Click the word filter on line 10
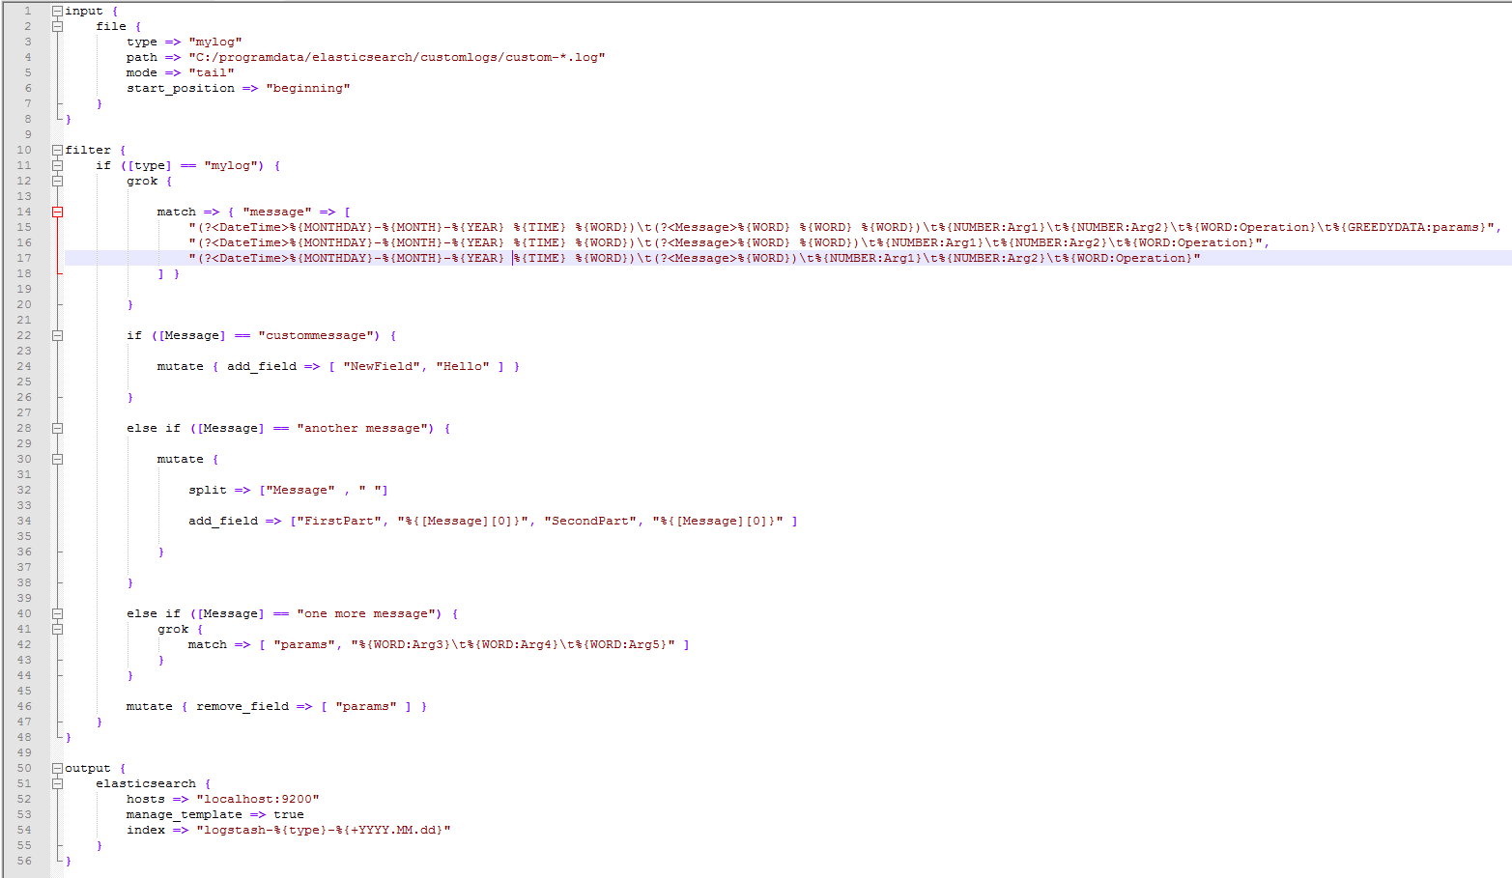The height and width of the screenshot is (878, 1512). click(88, 150)
